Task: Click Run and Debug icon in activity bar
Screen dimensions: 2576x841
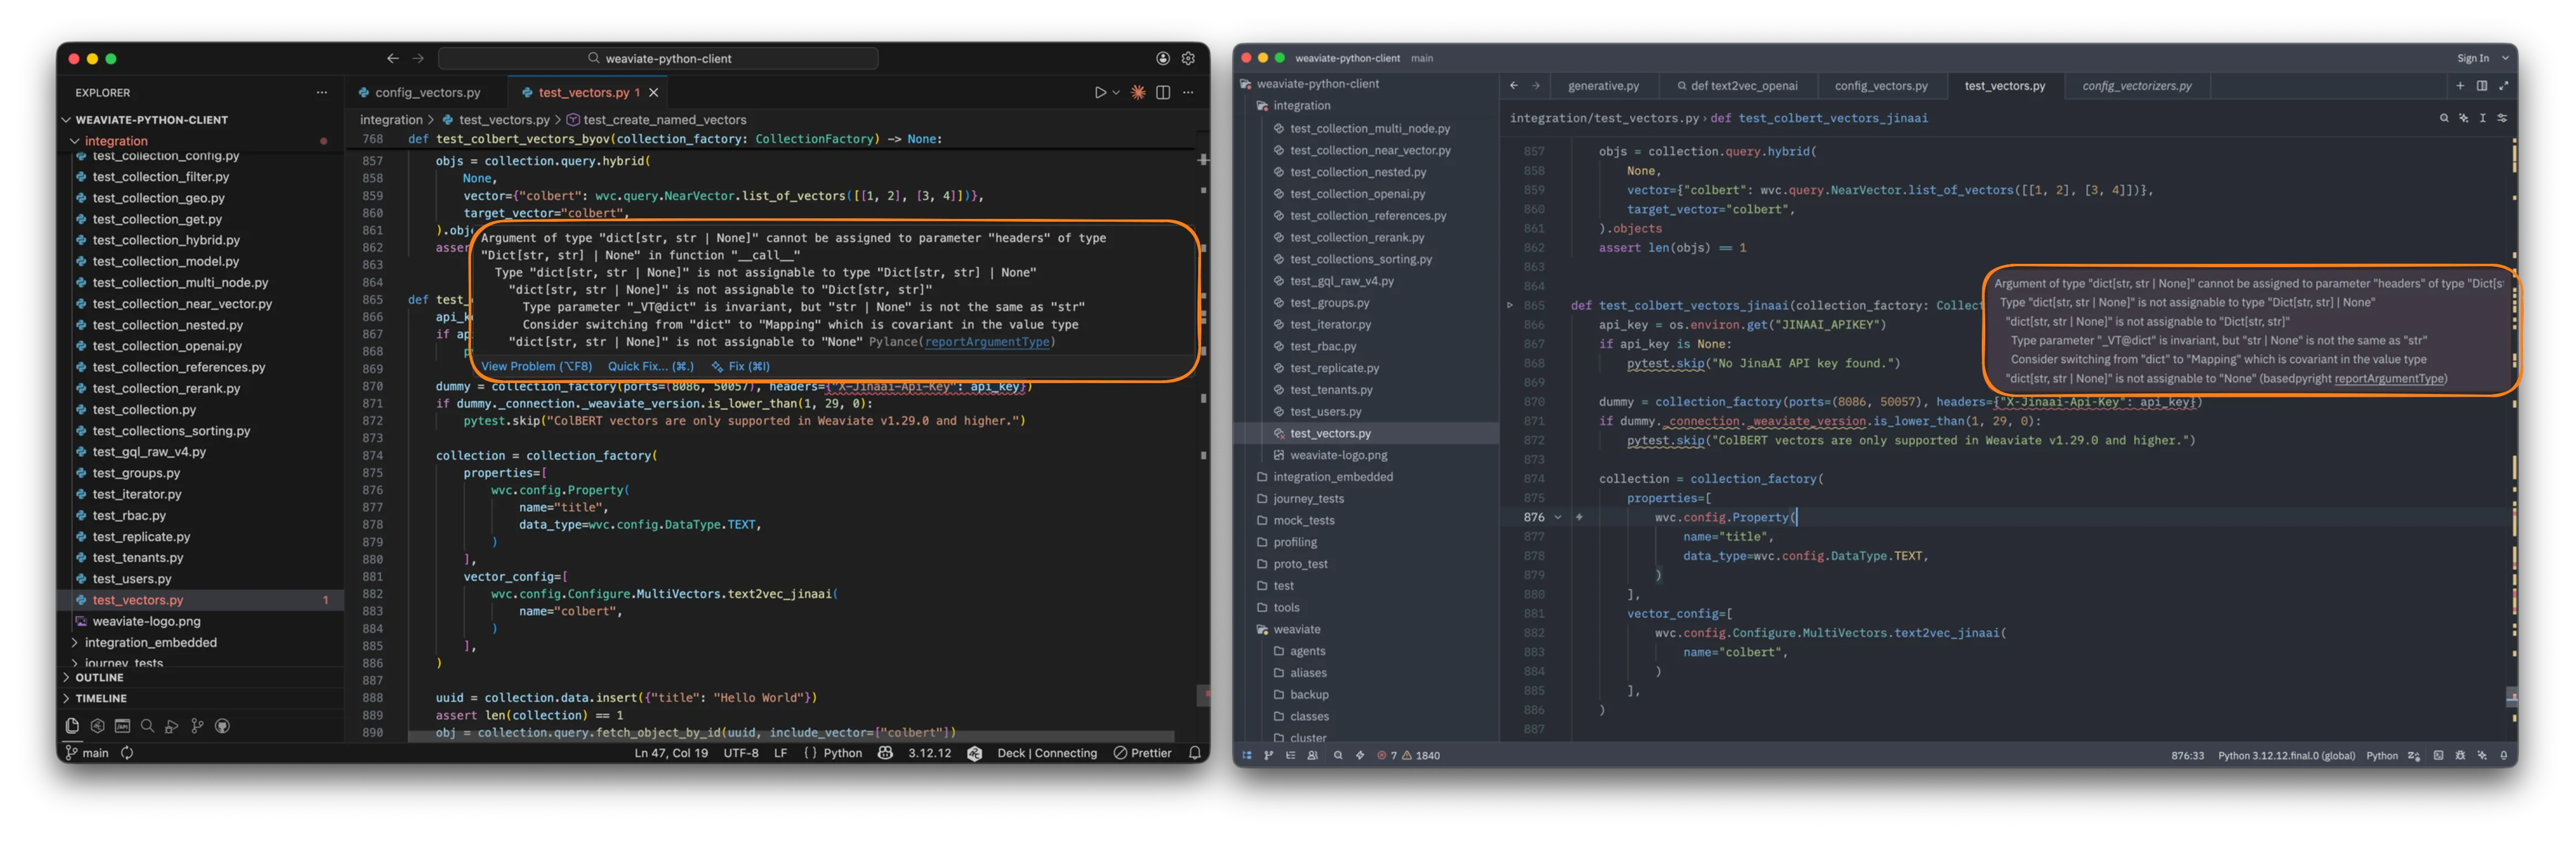Action: pos(172,726)
